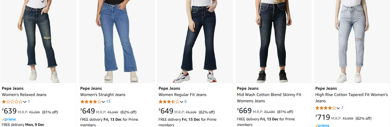
Task: Expand rating breakdown chevron for Women's Relaxed Jeans
Action: point(25,102)
